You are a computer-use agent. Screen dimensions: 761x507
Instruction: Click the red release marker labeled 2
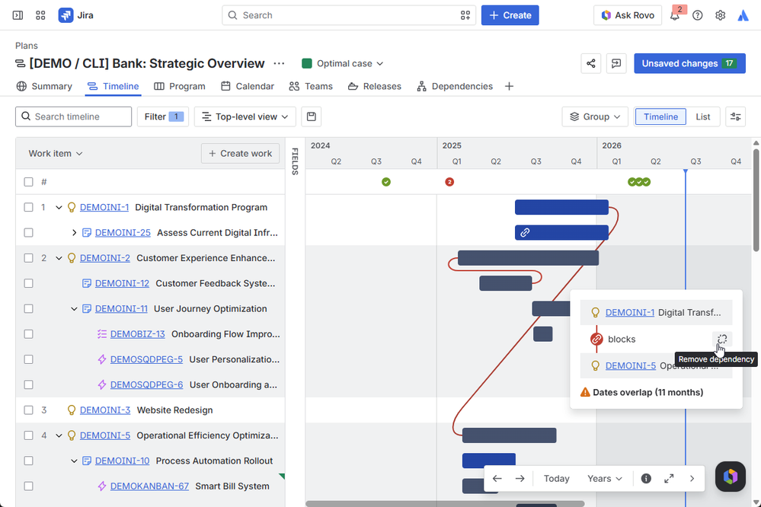[449, 182]
